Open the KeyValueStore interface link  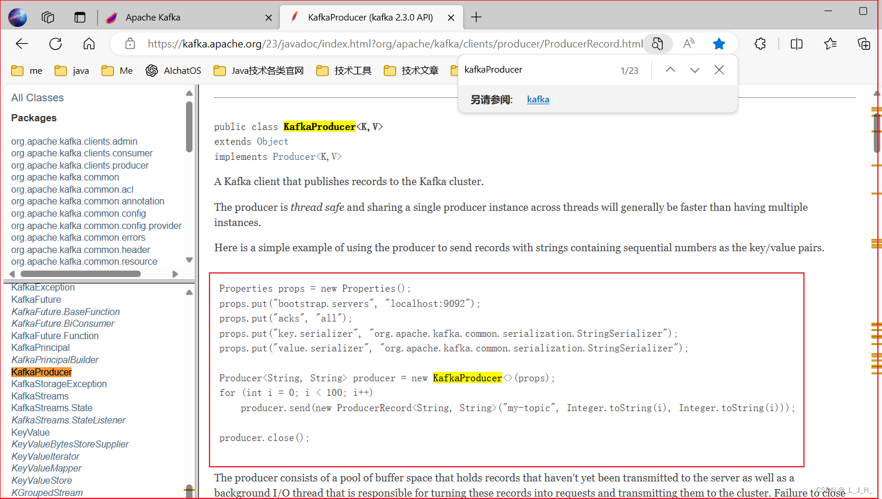42,481
